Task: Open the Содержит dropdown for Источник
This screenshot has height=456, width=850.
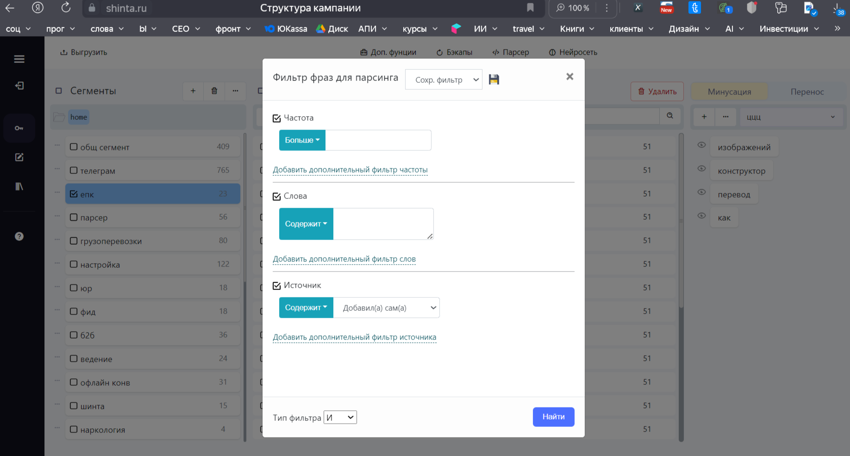Action: 306,308
